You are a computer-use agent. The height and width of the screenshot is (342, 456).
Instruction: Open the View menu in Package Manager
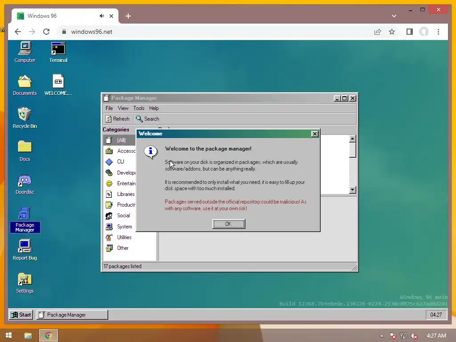[x=123, y=108]
